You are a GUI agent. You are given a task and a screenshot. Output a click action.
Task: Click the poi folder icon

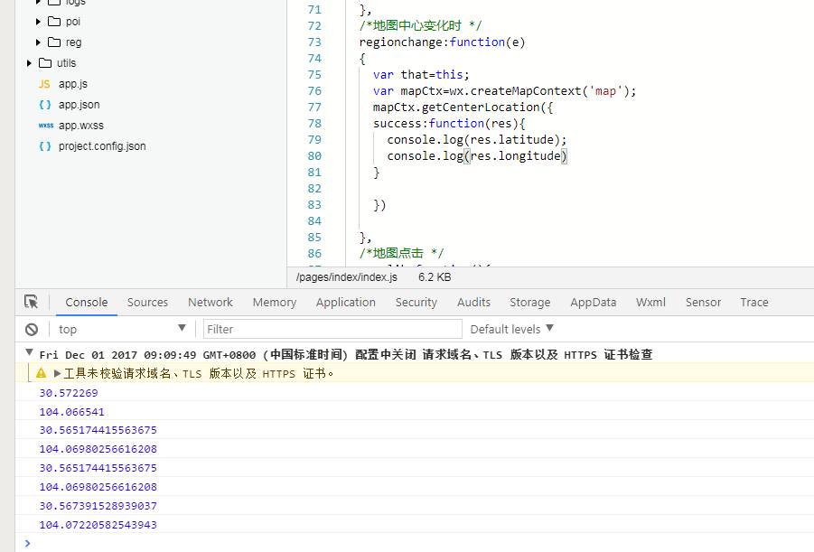click(53, 22)
